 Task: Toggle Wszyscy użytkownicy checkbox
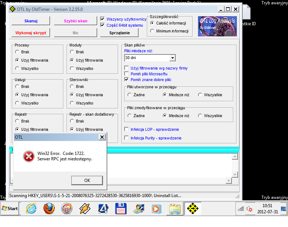(x=102, y=19)
